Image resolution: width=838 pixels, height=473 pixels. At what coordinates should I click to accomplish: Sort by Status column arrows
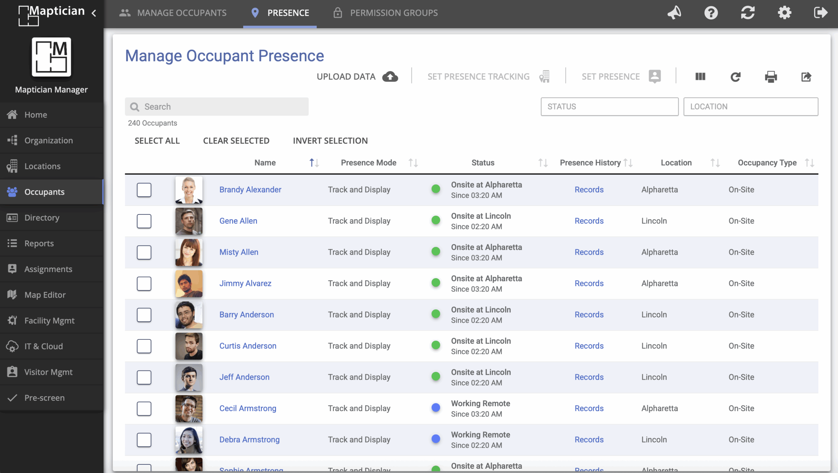point(543,163)
